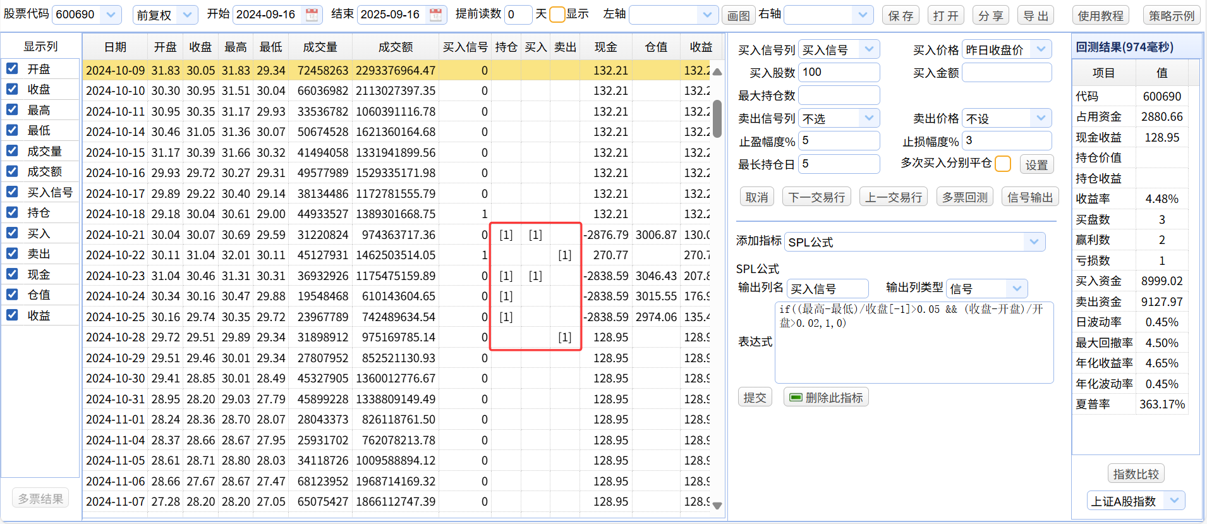Open the SPL公式 indicator dropdown

coord(1033,241)
